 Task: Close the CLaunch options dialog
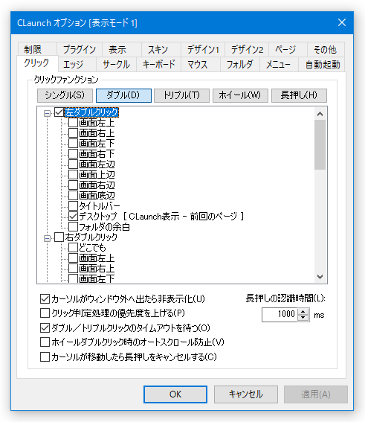(342, 22)
